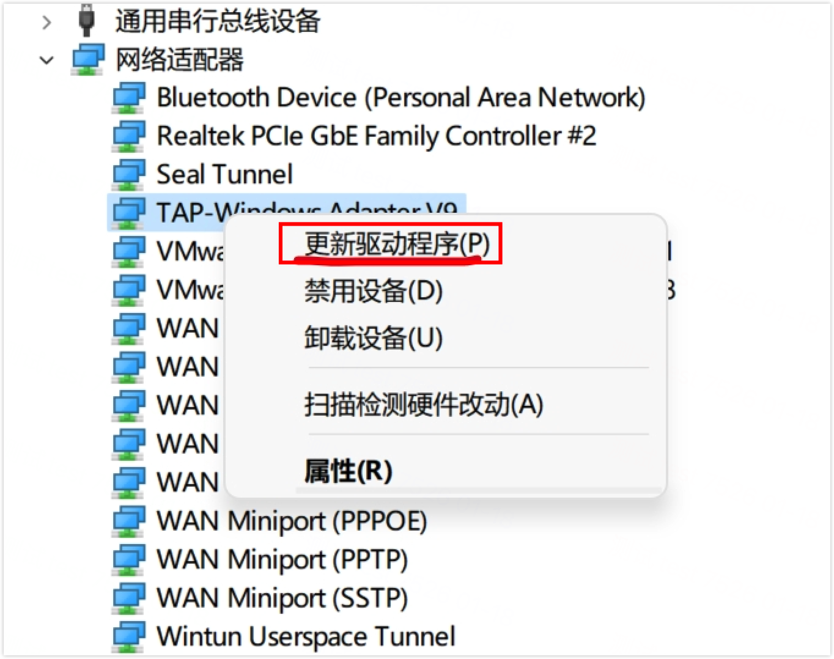Click the Wintun Userspace Tunnel icon
This screenshot has height=659, width=834.
[x=128, y=637]
